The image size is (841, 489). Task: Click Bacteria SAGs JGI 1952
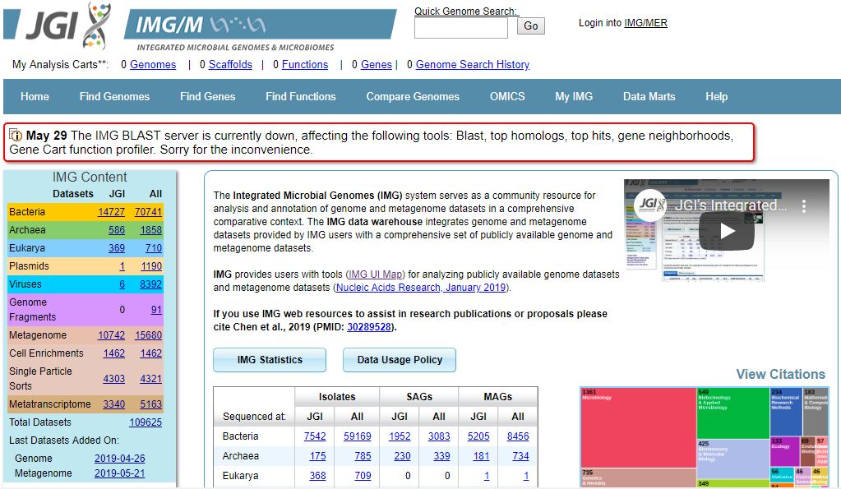tap(400, 436)
